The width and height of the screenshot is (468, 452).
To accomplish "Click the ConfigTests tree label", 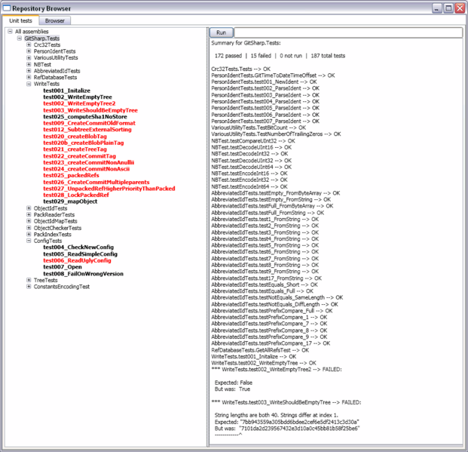I will pyautogui.click(x=47, y=241).
